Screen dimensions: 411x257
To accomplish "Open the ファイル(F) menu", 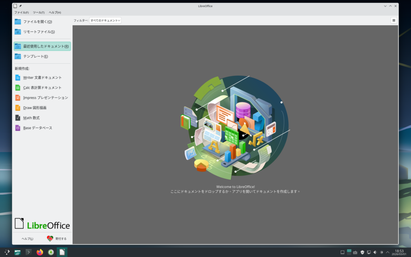I will (21, 12).
